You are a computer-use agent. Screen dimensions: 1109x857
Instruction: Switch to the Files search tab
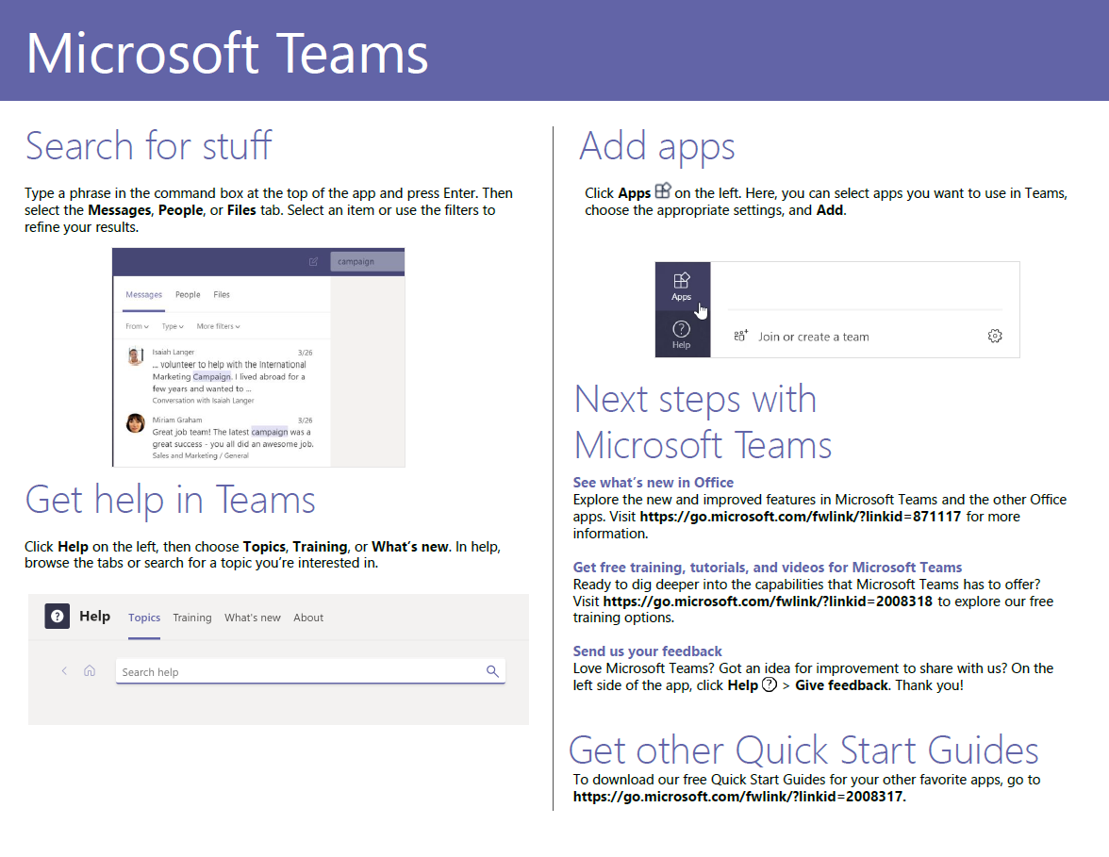pos(221,295)
